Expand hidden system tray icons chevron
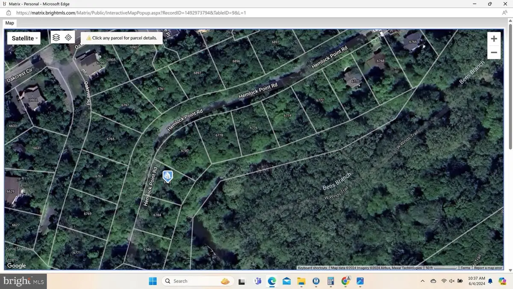This screenshot has height=289, width=513. [423, 281]
